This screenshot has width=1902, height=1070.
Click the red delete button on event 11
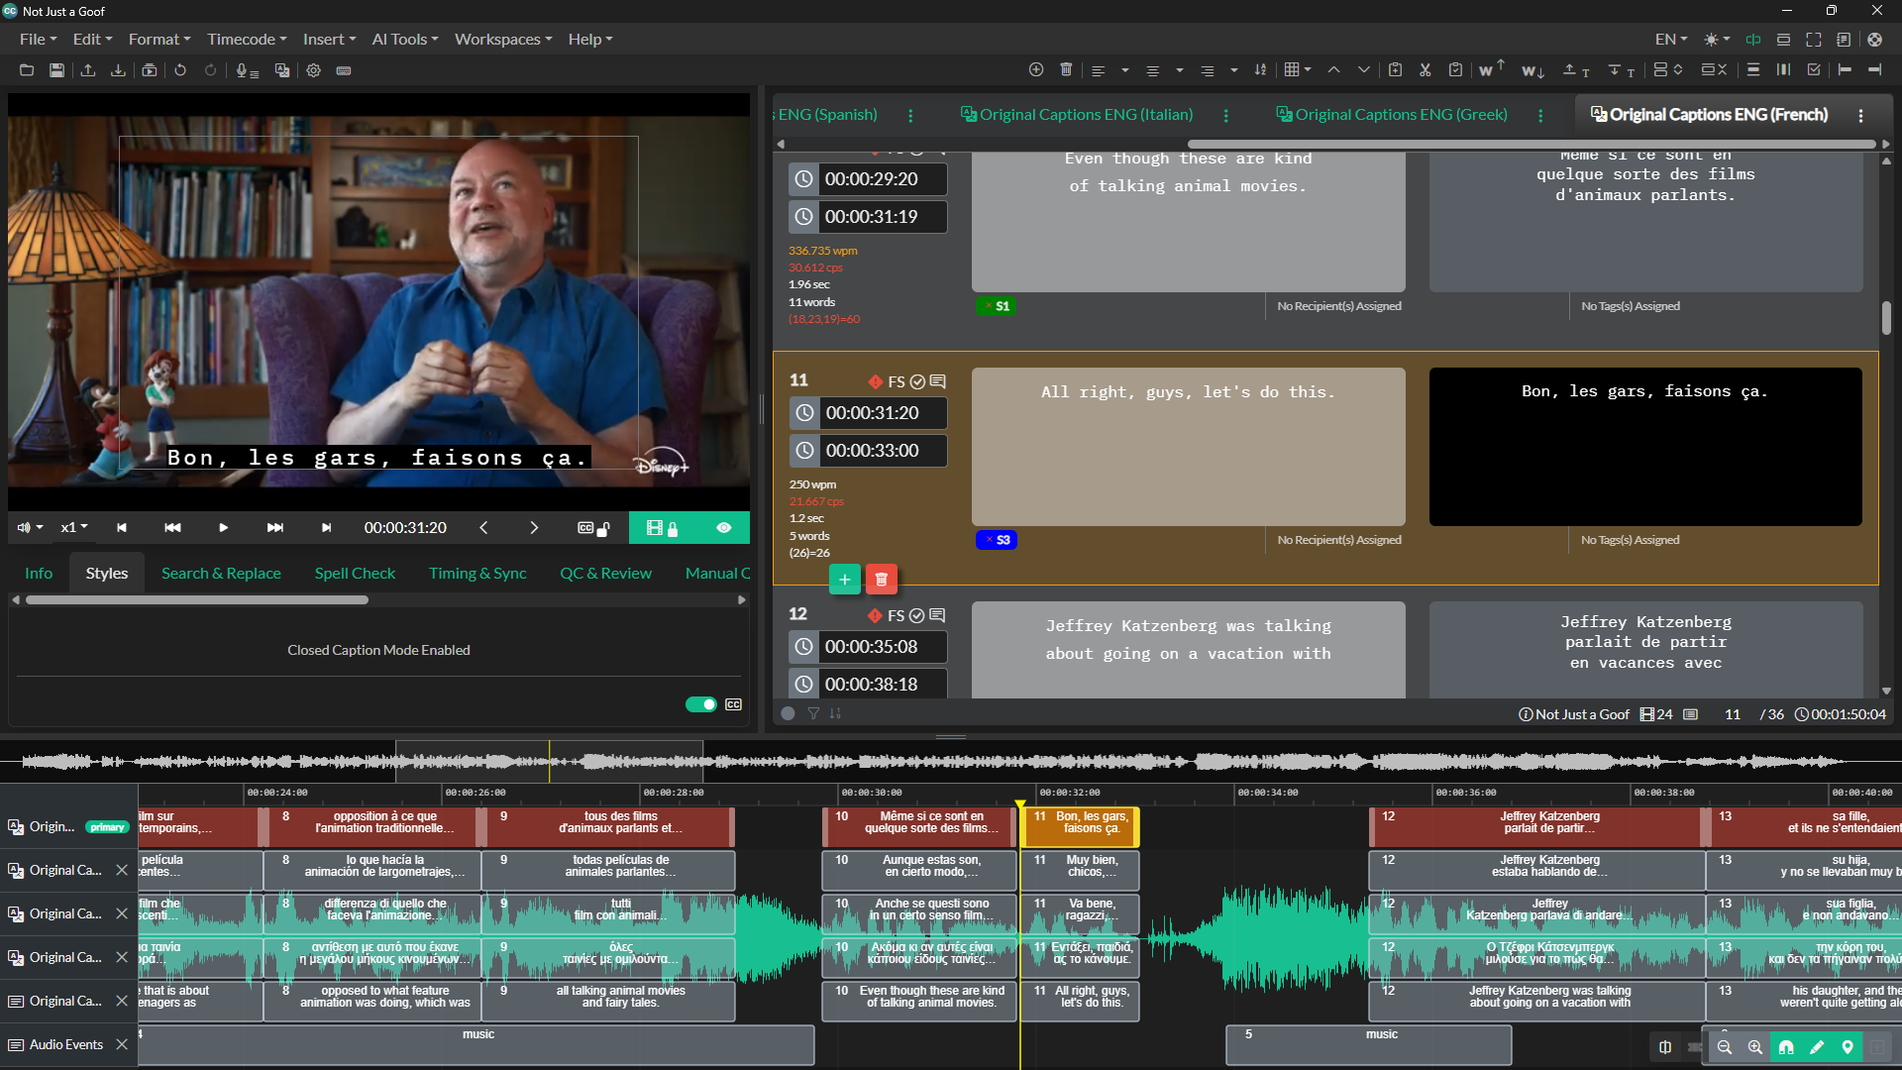(x=882, y=580)
